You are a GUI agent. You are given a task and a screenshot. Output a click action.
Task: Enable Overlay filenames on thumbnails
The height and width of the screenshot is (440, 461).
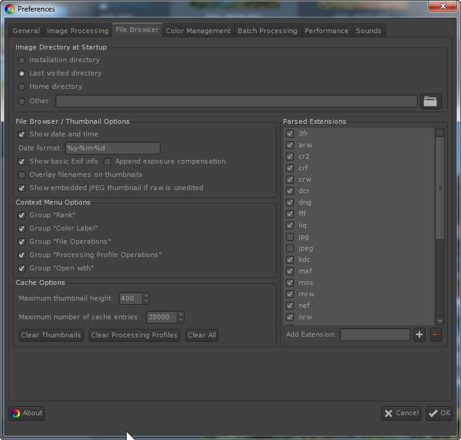22,175
